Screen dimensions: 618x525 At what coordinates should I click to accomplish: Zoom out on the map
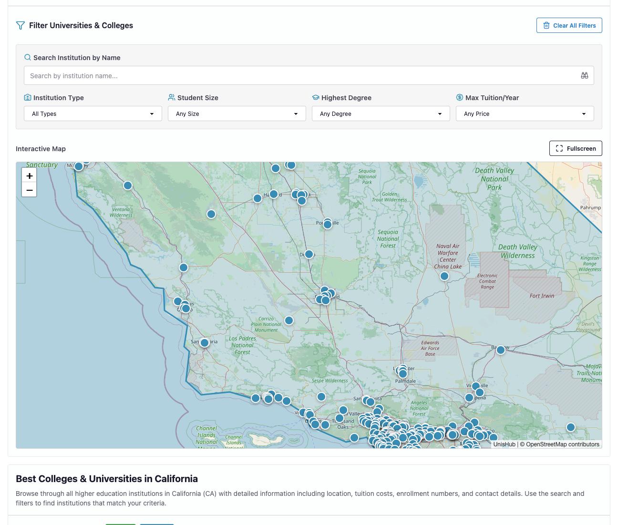29,190
